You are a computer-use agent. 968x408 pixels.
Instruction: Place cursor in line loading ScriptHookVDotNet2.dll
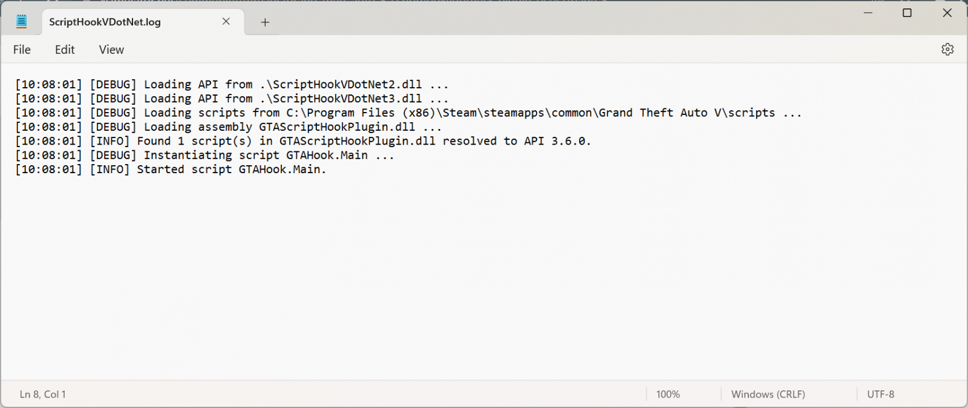232,85
